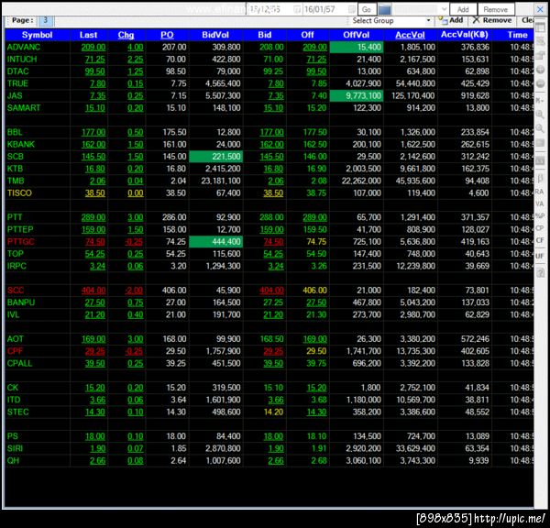550x528 pixels.
Task: Click the magnifier zoom-in icon in sidebar
Action: (540, 115)
